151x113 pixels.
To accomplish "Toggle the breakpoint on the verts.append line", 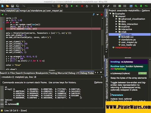I will [x=2, y=29].
